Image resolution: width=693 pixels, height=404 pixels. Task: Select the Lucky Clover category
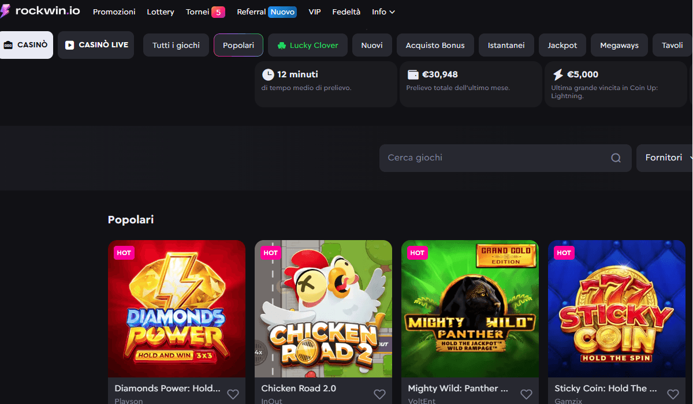[x=308, y=46]
